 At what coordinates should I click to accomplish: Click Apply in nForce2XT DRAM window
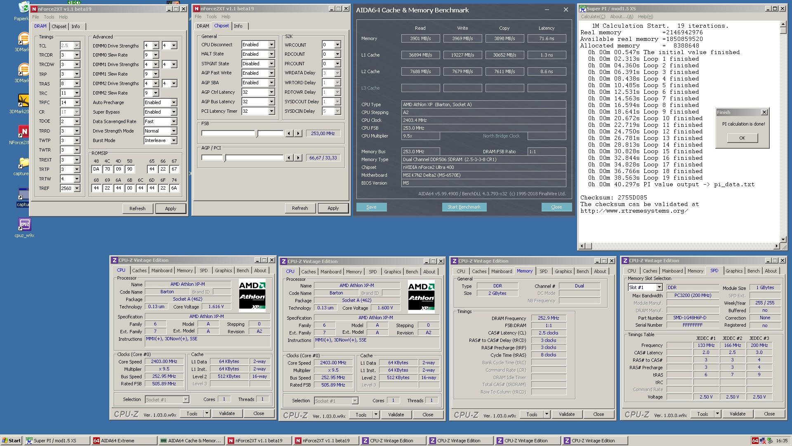pyautogui.click(x=171, y=209)
